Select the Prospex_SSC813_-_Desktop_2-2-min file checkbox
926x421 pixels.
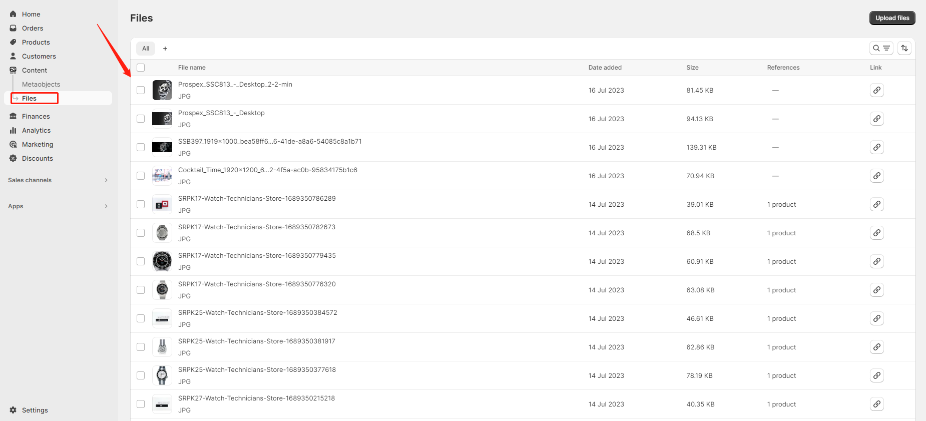141,90
